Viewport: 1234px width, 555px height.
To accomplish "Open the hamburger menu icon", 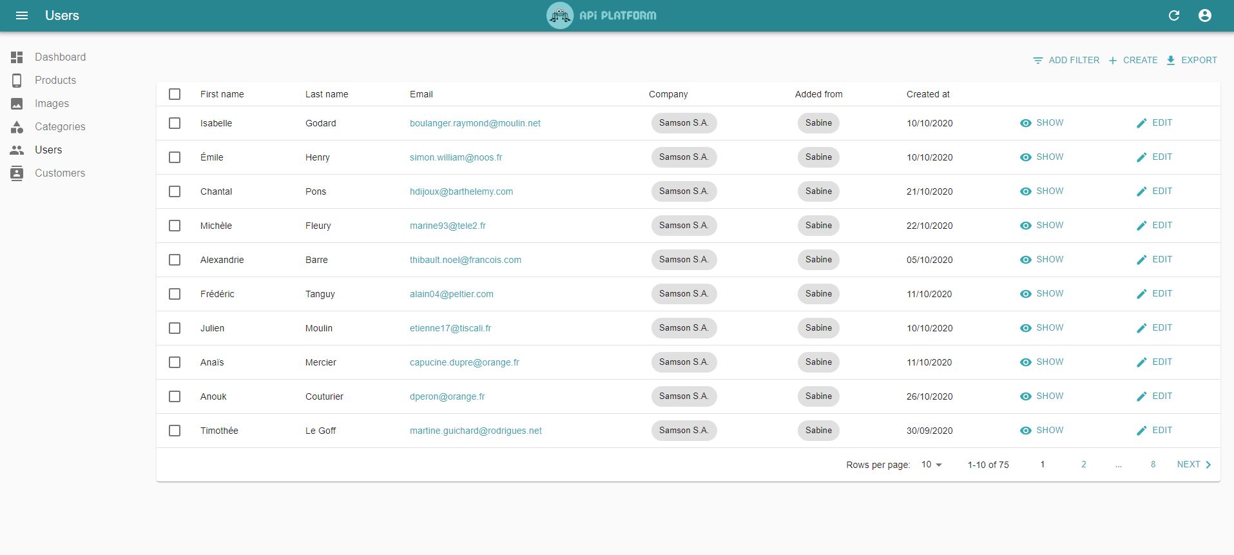I will click(x=22, y=15).
